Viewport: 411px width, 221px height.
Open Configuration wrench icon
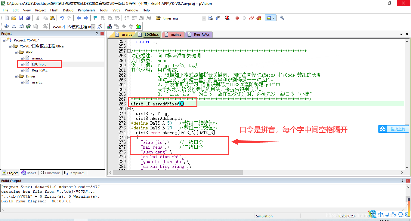282,18
